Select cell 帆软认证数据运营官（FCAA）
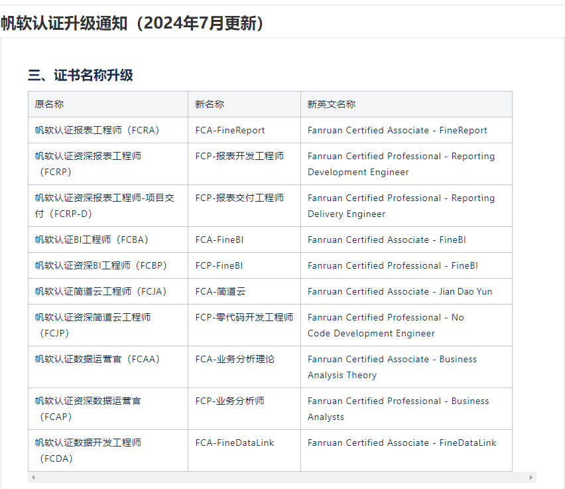Screen dimensions: 565x489 pos(108,367)
